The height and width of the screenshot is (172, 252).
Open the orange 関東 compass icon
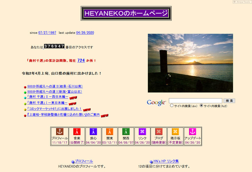click(110, 132)
